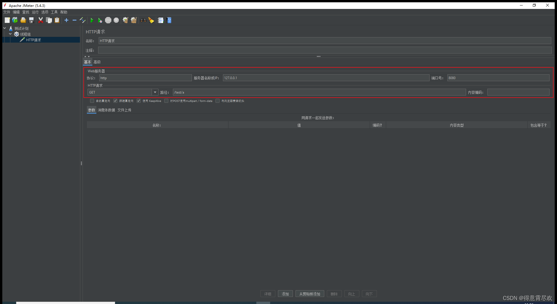Viewport: 557px width, 304px height.
Task: Open the 运行 menu
Action: [35, 12]
